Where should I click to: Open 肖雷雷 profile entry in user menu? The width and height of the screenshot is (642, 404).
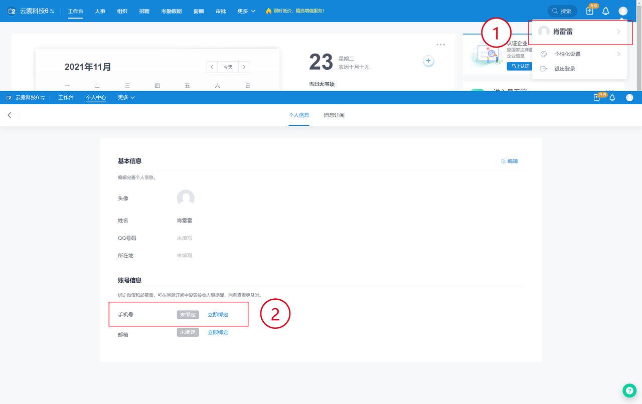click(x=579, y=32)
